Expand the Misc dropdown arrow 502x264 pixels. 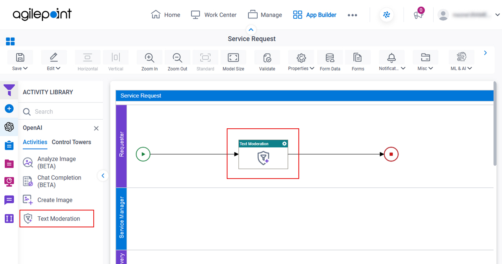[431, 68]
